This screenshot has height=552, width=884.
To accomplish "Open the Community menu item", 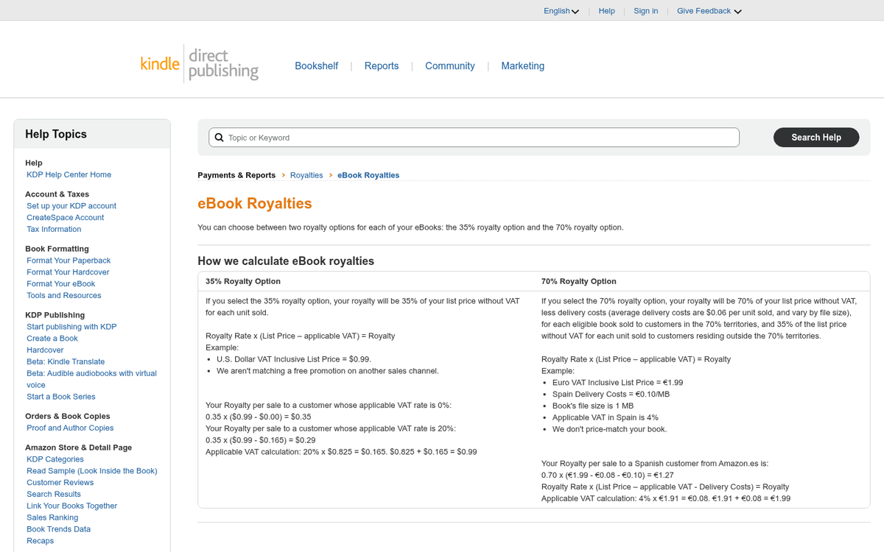I will [449, 66].
